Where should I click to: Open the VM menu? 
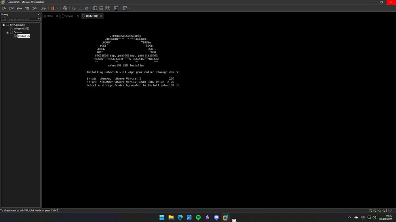[27, 8]
